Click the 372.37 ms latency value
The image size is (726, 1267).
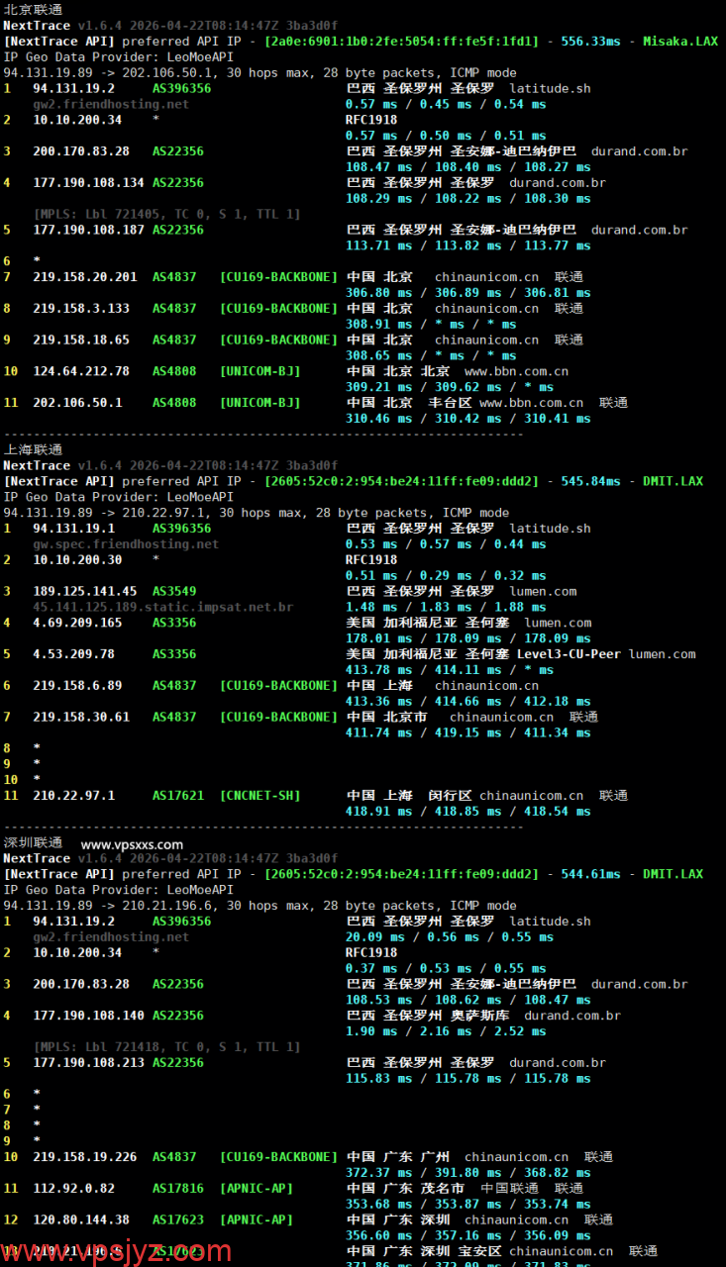pyautogui.click(x=378, y=1173)
